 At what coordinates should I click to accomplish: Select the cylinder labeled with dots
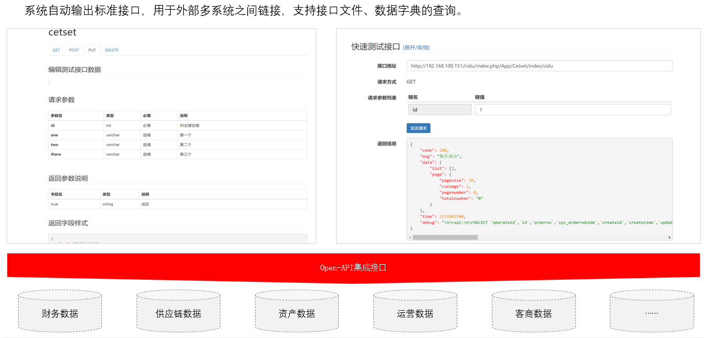652,311
